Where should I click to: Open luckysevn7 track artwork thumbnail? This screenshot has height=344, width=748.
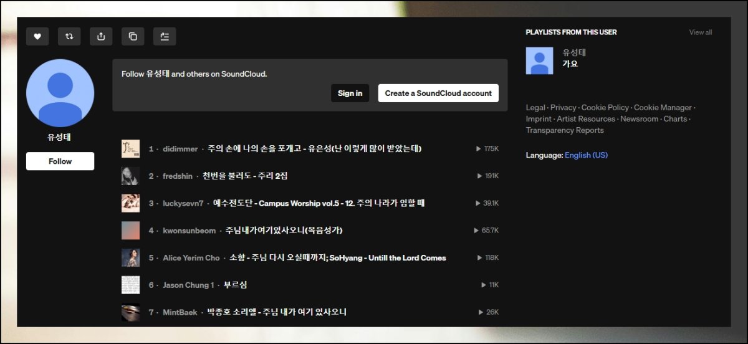pyautogui.click(x=130, y=203)
